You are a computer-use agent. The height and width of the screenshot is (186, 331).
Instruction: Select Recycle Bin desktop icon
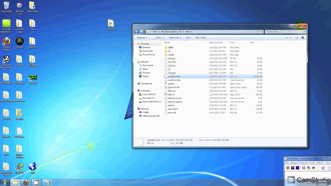point(6,7)
